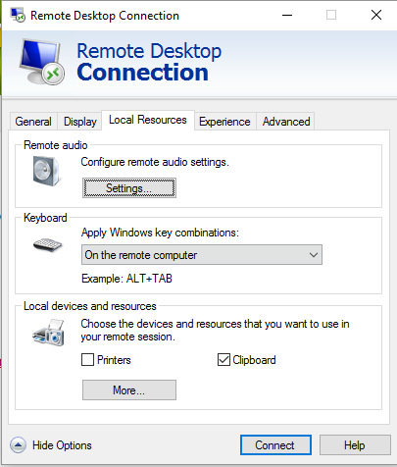The height and width of the screenshot is (467, 397).
Task: Click the More... devices button
Action: 129,389
